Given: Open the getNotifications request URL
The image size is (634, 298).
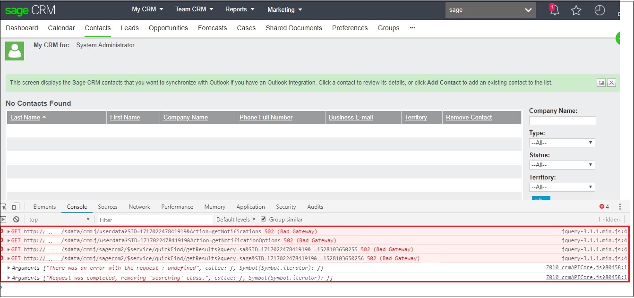Looking at the screenshot, I should [x=142, y=231].
